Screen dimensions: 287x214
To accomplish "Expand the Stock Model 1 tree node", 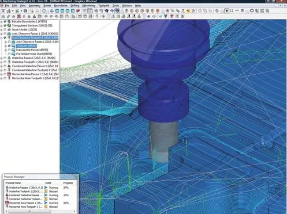I will [x=2, y=29].
